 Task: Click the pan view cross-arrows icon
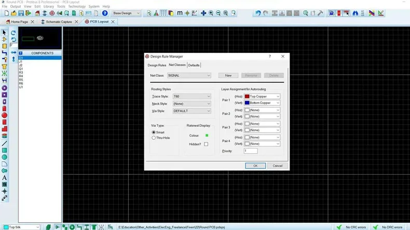pos(203,13)
